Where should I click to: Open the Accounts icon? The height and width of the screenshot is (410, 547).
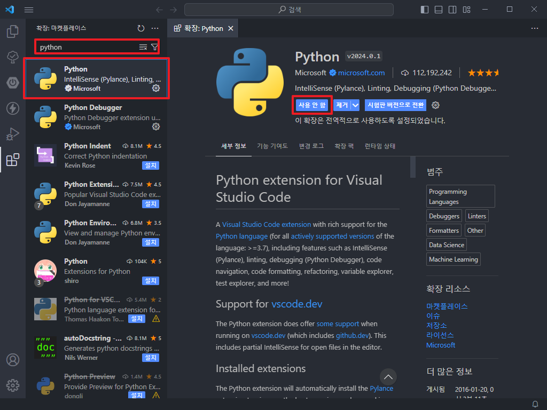13,360
